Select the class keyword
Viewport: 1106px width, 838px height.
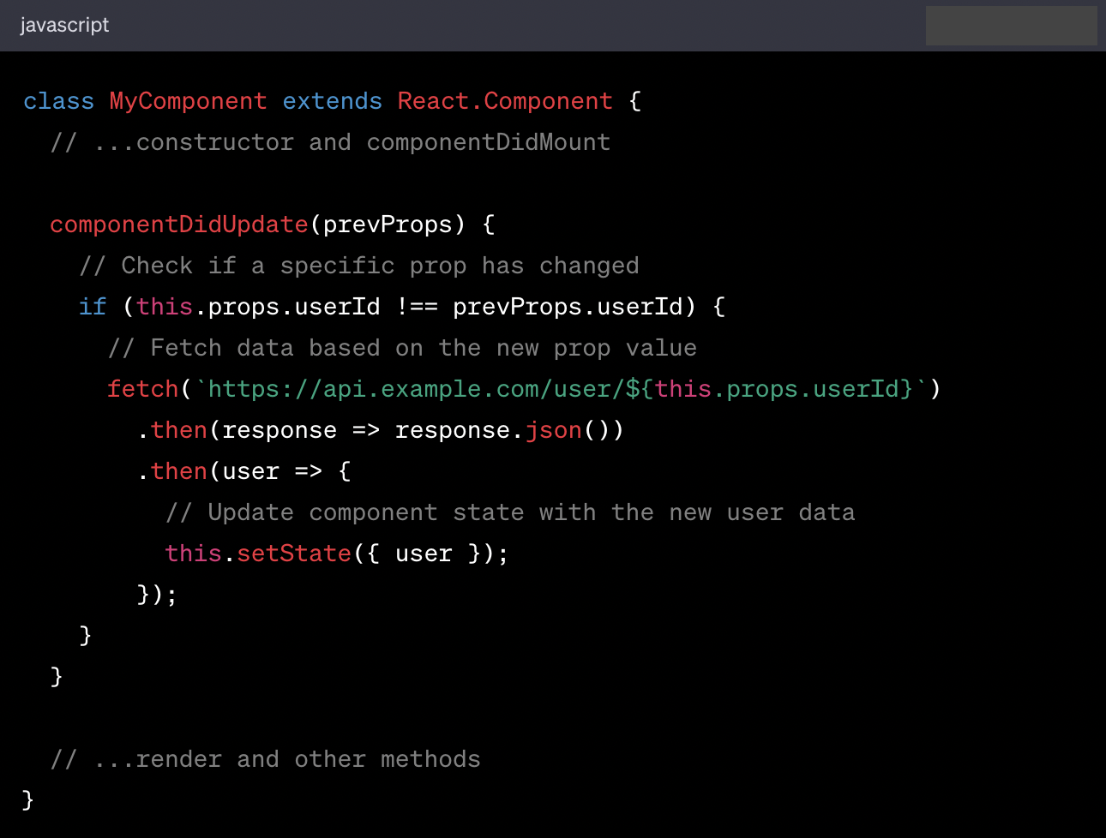pos(58,100)
